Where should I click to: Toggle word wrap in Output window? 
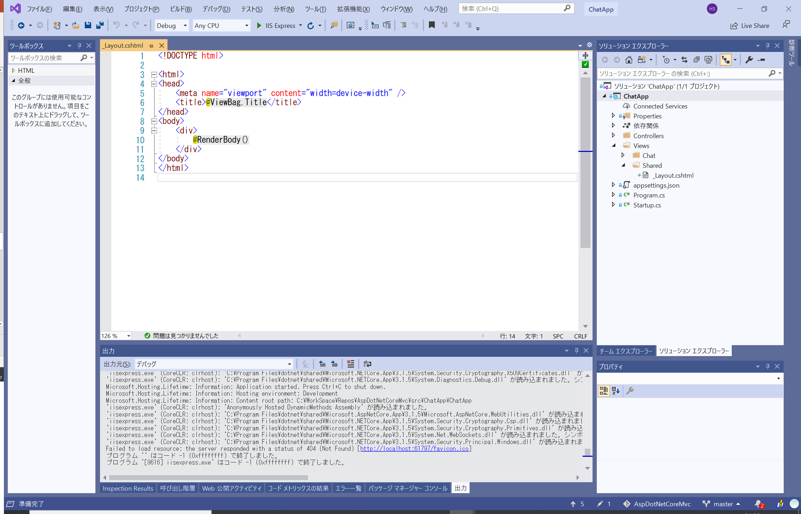pos(367,364)
